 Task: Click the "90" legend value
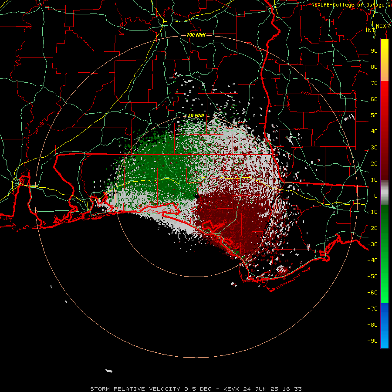[374, 51]
